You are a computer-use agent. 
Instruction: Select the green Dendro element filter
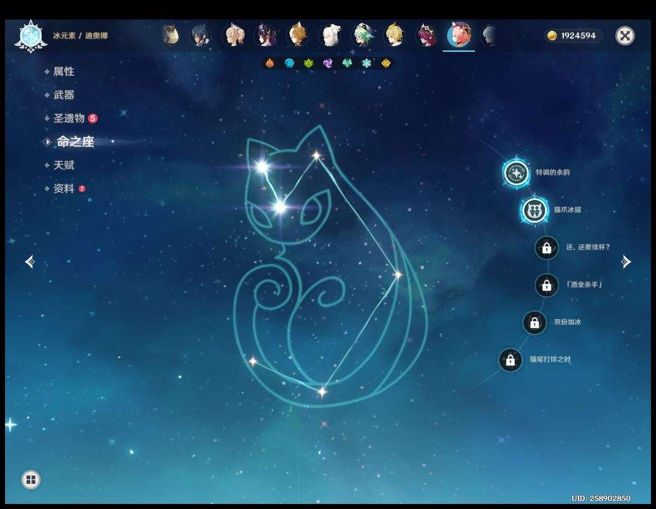click(308, 63)
